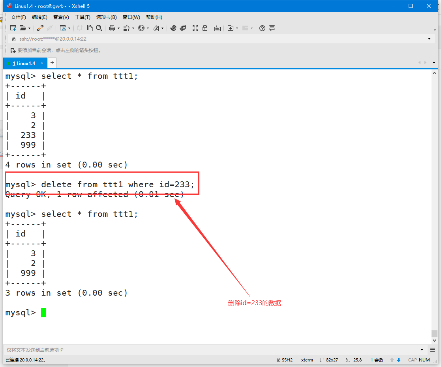The width and height of the screenshot is (441, 367).
Task: Close the Linux1.4 tab
Action: pos(42,63)
